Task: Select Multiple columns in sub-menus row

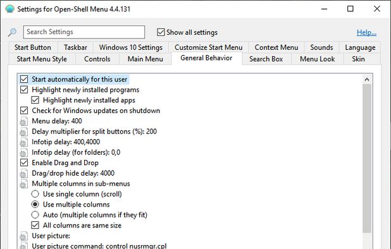Action: tap(81, 184)
